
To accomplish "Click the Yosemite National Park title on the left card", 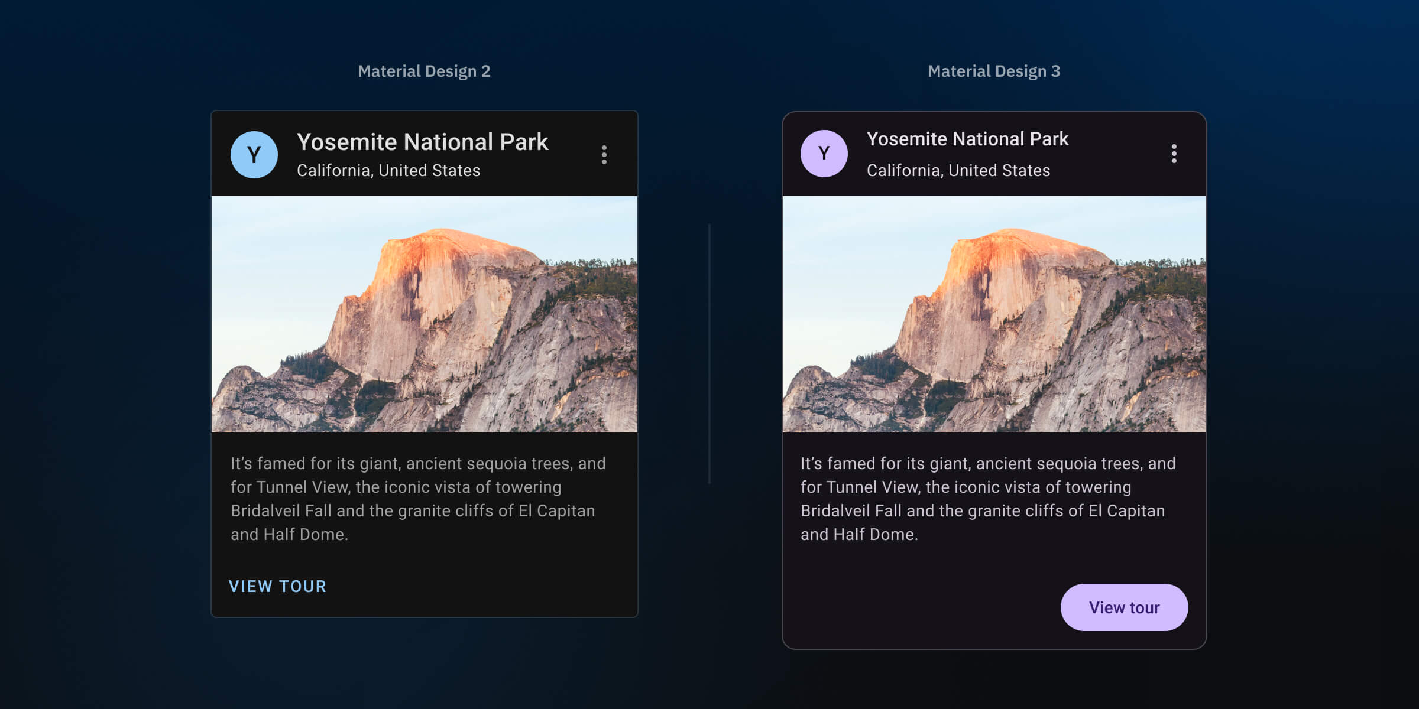I will coord(422,142).
